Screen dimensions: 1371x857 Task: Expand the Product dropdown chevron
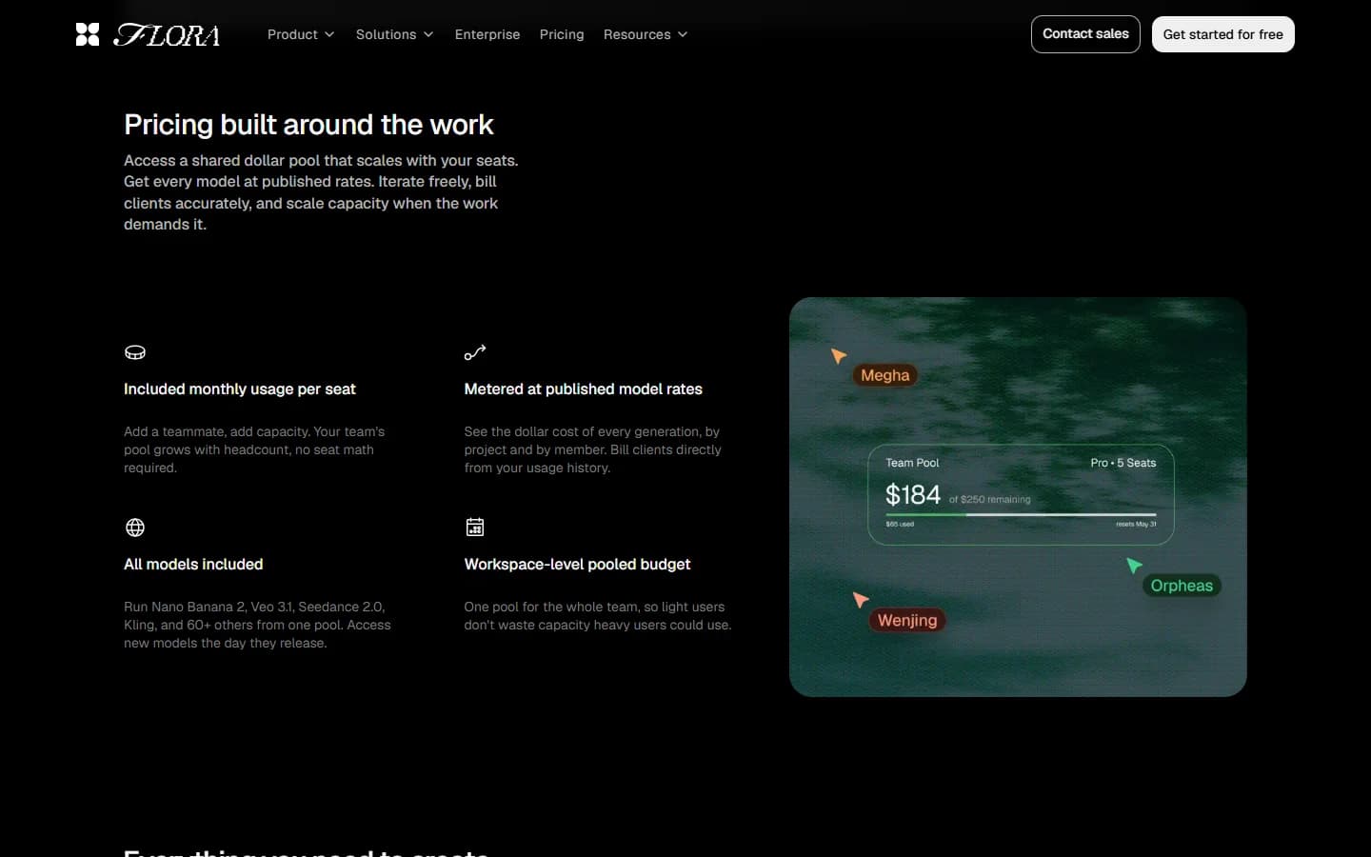point(329,34)
